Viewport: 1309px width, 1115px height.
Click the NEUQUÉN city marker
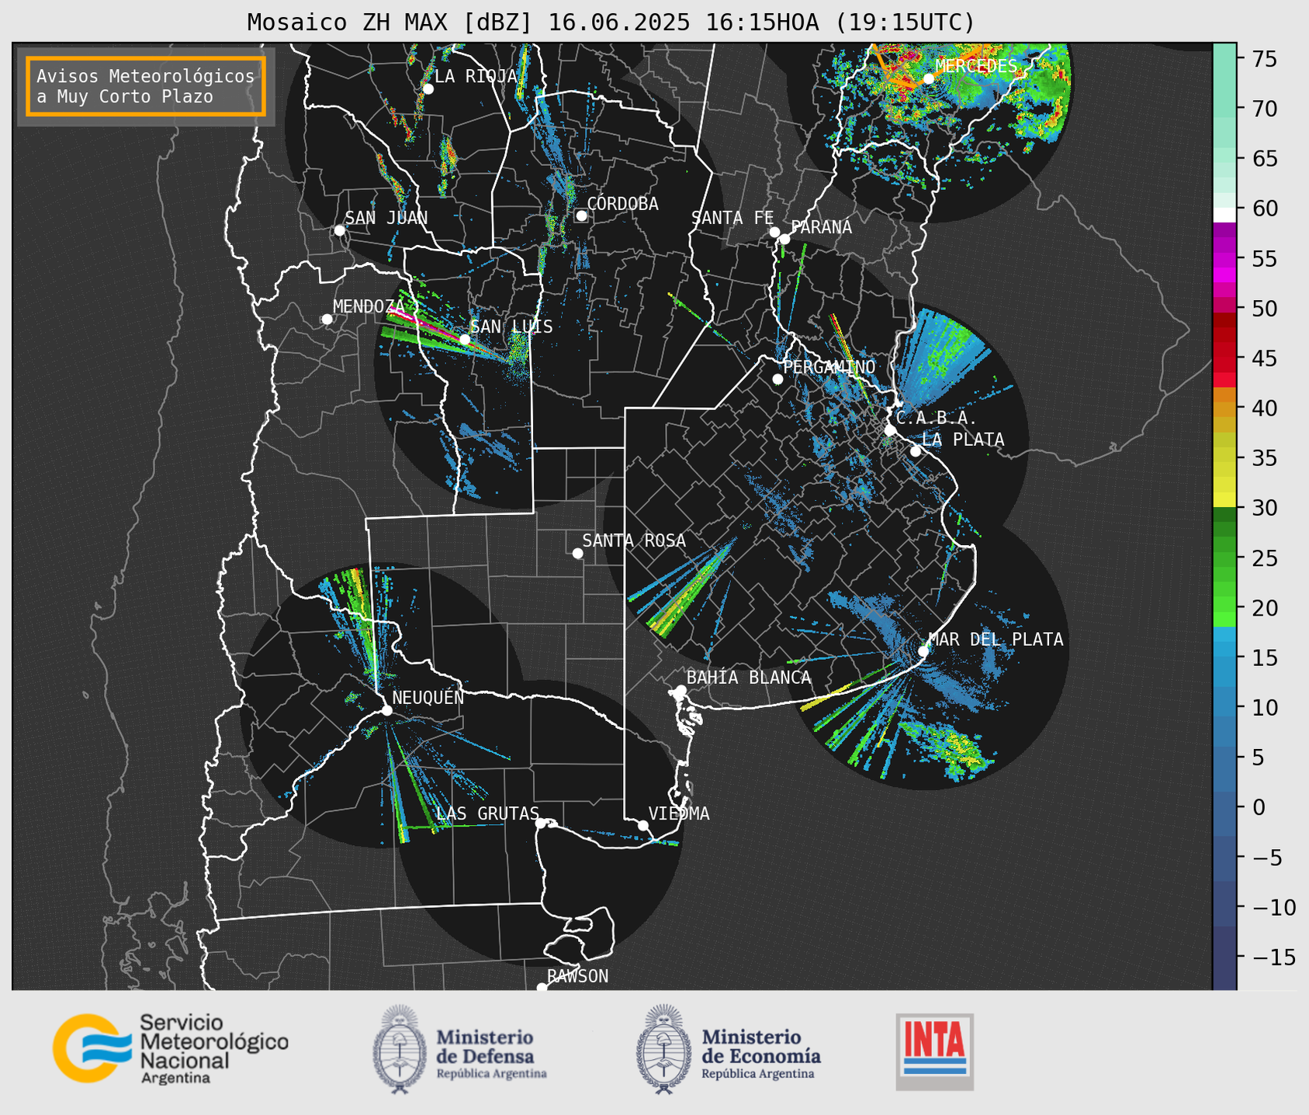[386, 710]
